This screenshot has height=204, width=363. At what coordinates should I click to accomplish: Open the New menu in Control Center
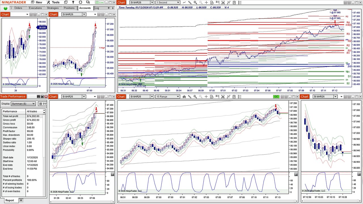click(x=36, y=2)
